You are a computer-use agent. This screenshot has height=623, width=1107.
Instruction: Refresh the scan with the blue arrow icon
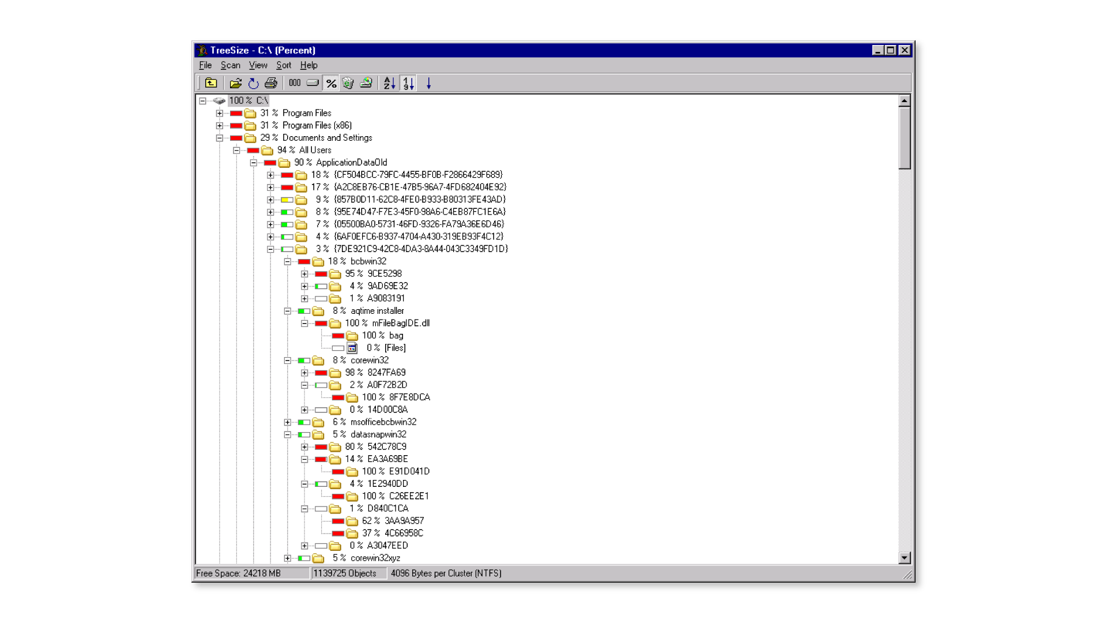coord(253,83)
